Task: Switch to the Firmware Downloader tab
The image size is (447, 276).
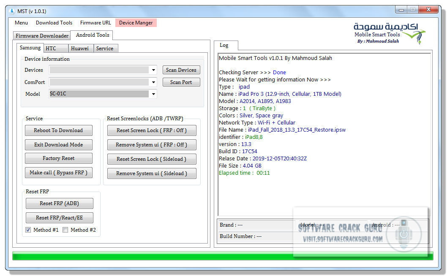Action: pos(42,35)
